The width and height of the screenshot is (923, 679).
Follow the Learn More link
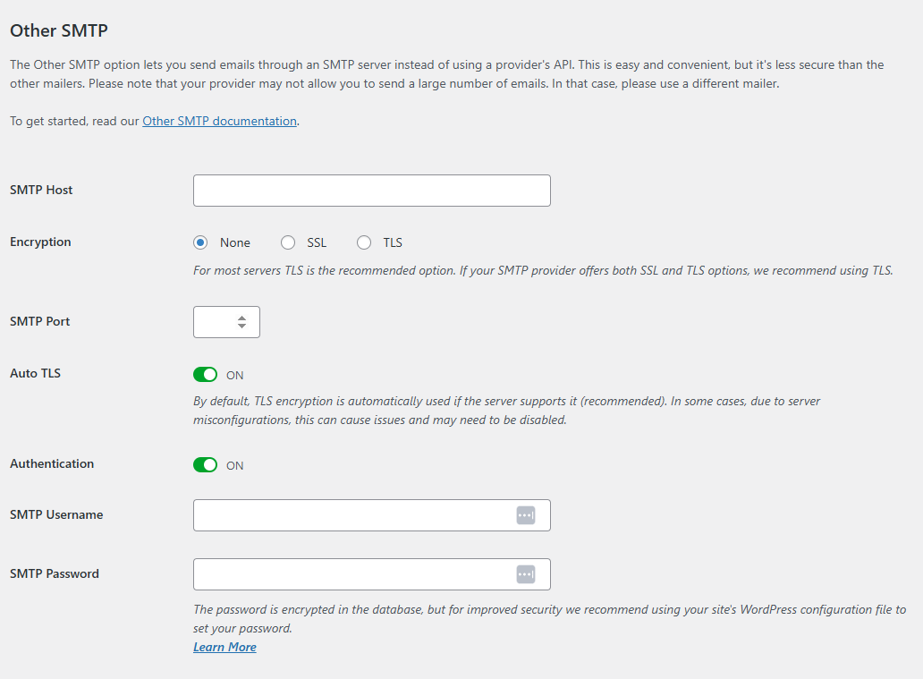[224, 647]
